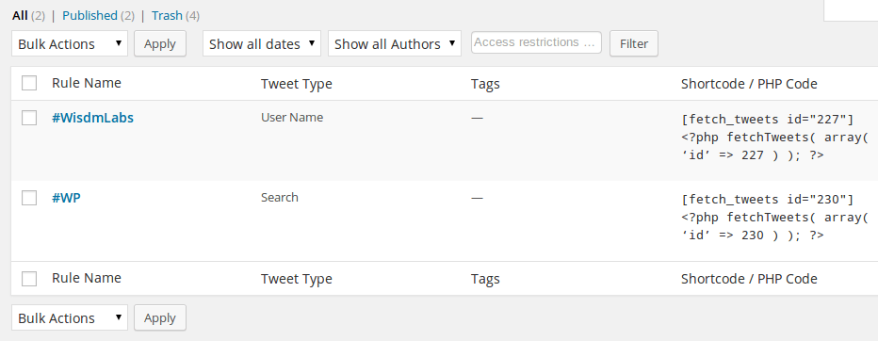Click the Search tweet type cell
This screenshot has width=878, height=341.
point(280,198)
